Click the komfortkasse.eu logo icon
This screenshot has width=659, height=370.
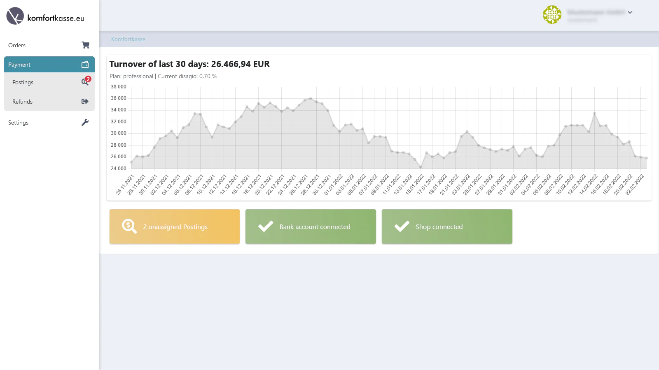pos(15,16)
